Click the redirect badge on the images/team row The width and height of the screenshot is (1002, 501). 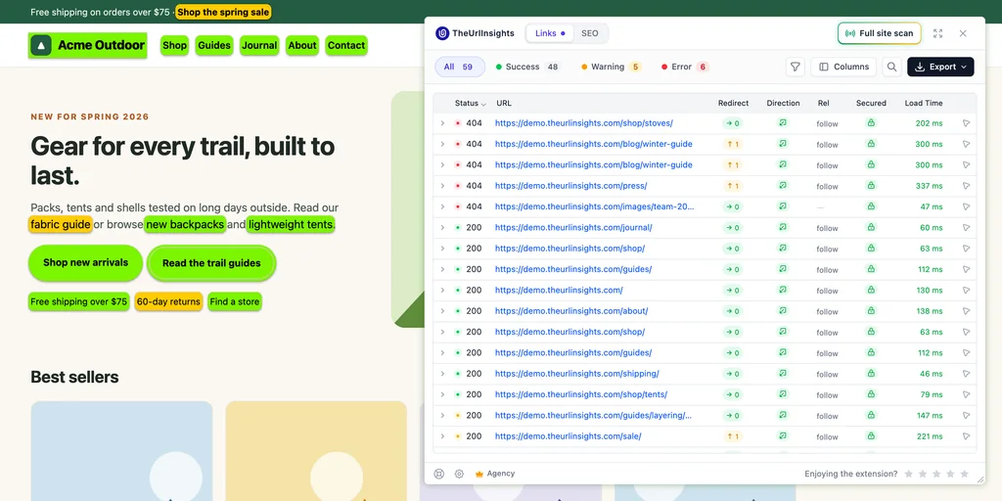732,207
